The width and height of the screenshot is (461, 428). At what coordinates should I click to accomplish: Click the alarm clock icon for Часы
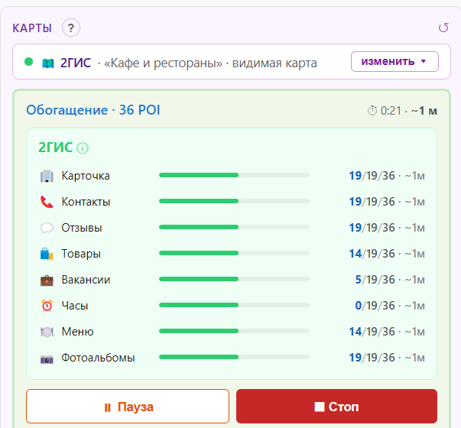pos(47,306)
